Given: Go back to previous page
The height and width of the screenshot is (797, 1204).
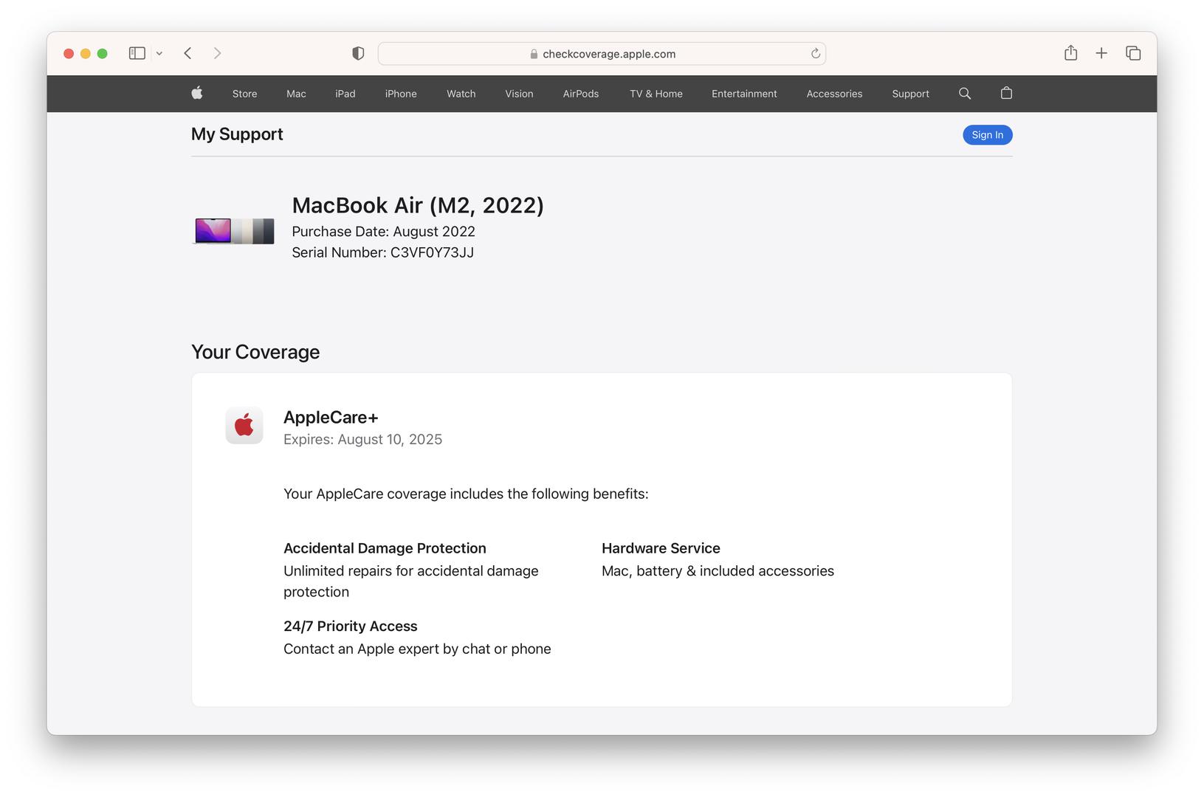Looking at the screenshot, I should (x=188, y=53).
